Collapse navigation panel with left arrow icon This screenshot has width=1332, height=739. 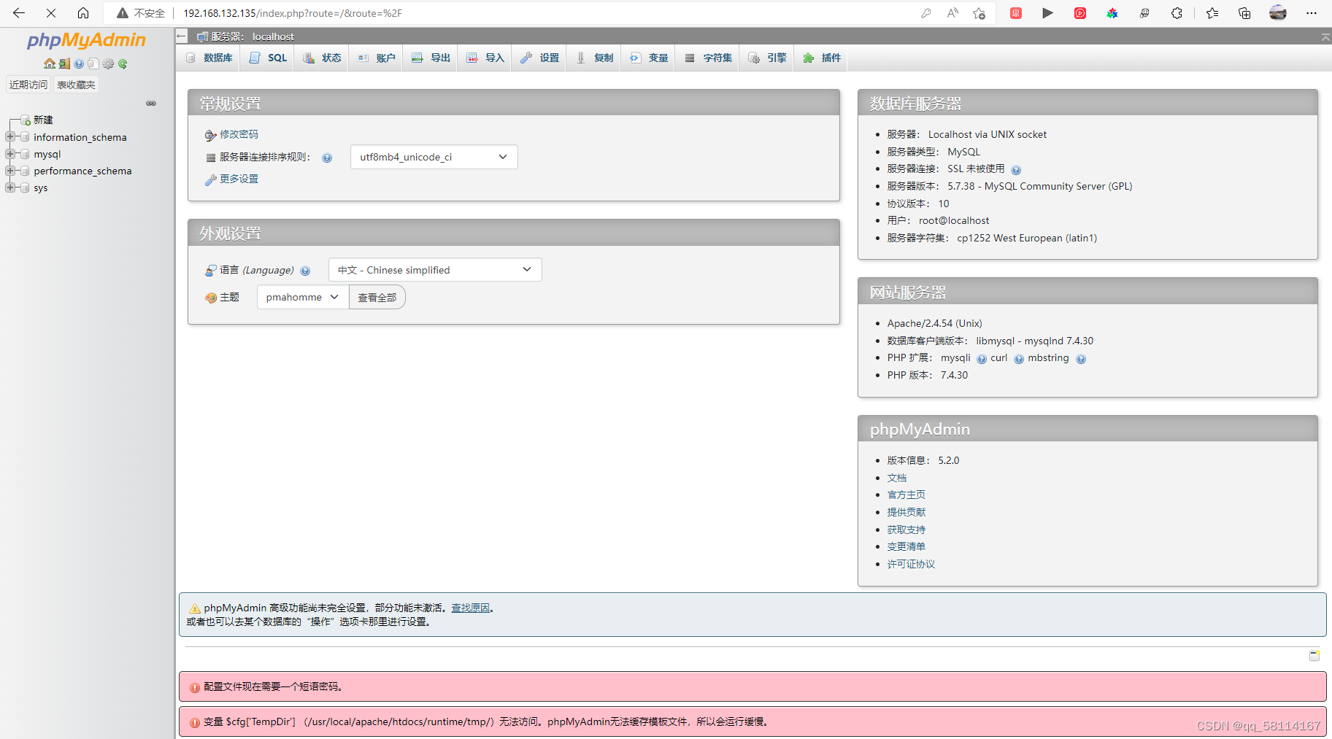click(x=182, y=36)
